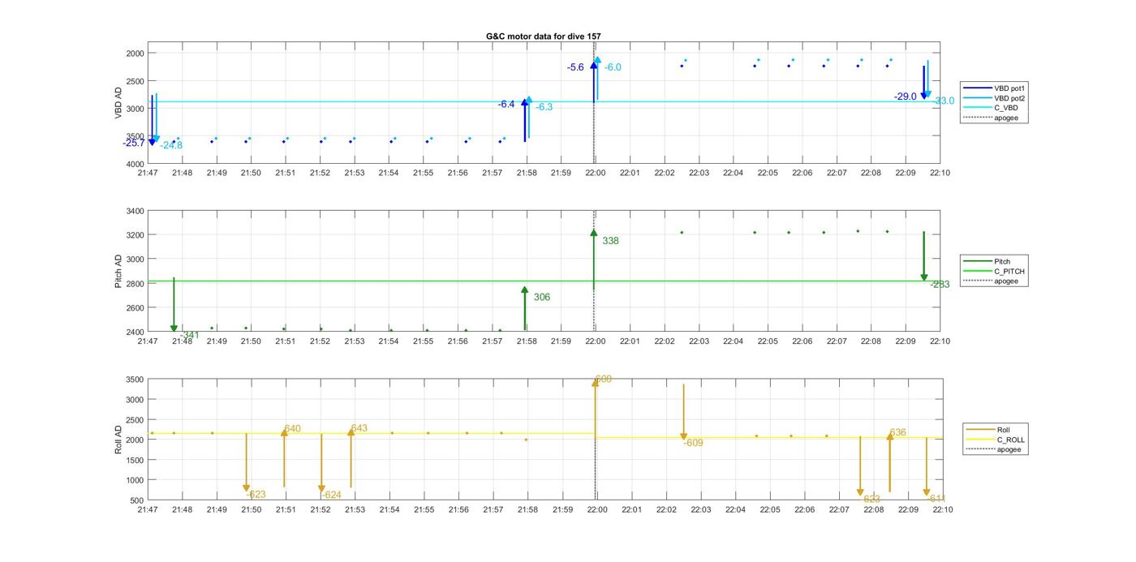Click the "-611" roll data label
Viewport: 1136px width, 562px height.
(x=936, y=499)
